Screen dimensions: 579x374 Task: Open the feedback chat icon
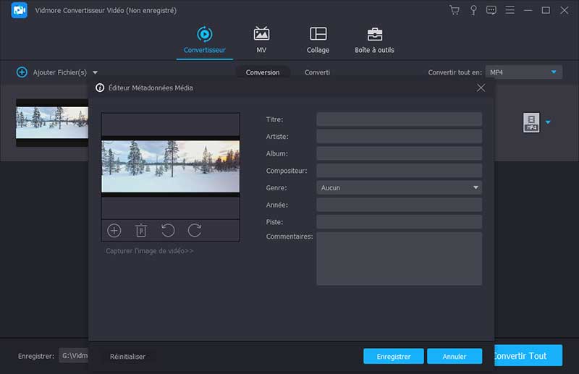492,10
